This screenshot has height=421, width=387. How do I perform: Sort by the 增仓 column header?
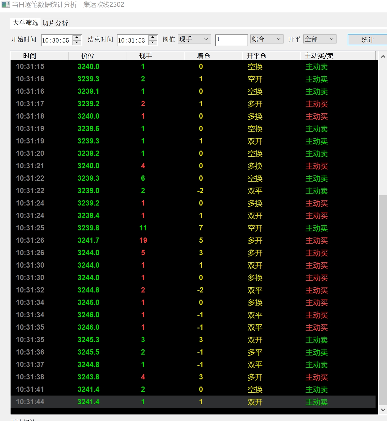(x=213, y=56)
